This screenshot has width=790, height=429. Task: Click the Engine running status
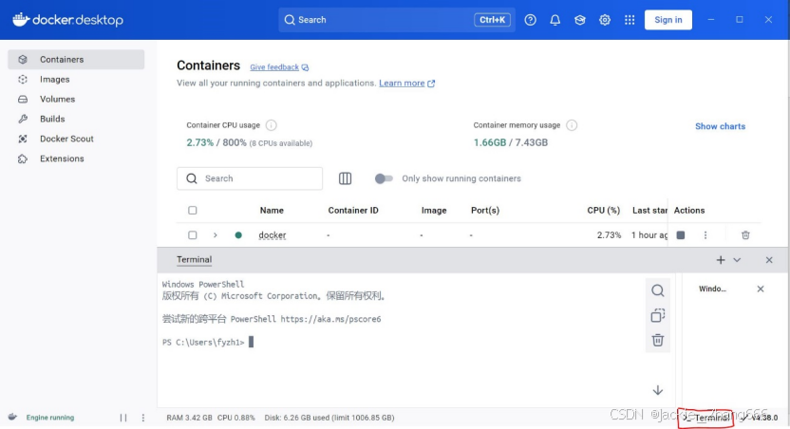tap(50, 418)
